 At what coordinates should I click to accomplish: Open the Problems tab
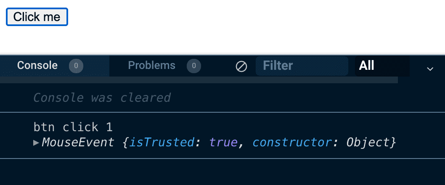coord(151,66)
